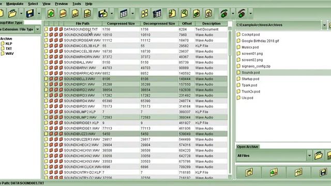
Task: Expand the All Files filter dropdown
Action: 309,156
